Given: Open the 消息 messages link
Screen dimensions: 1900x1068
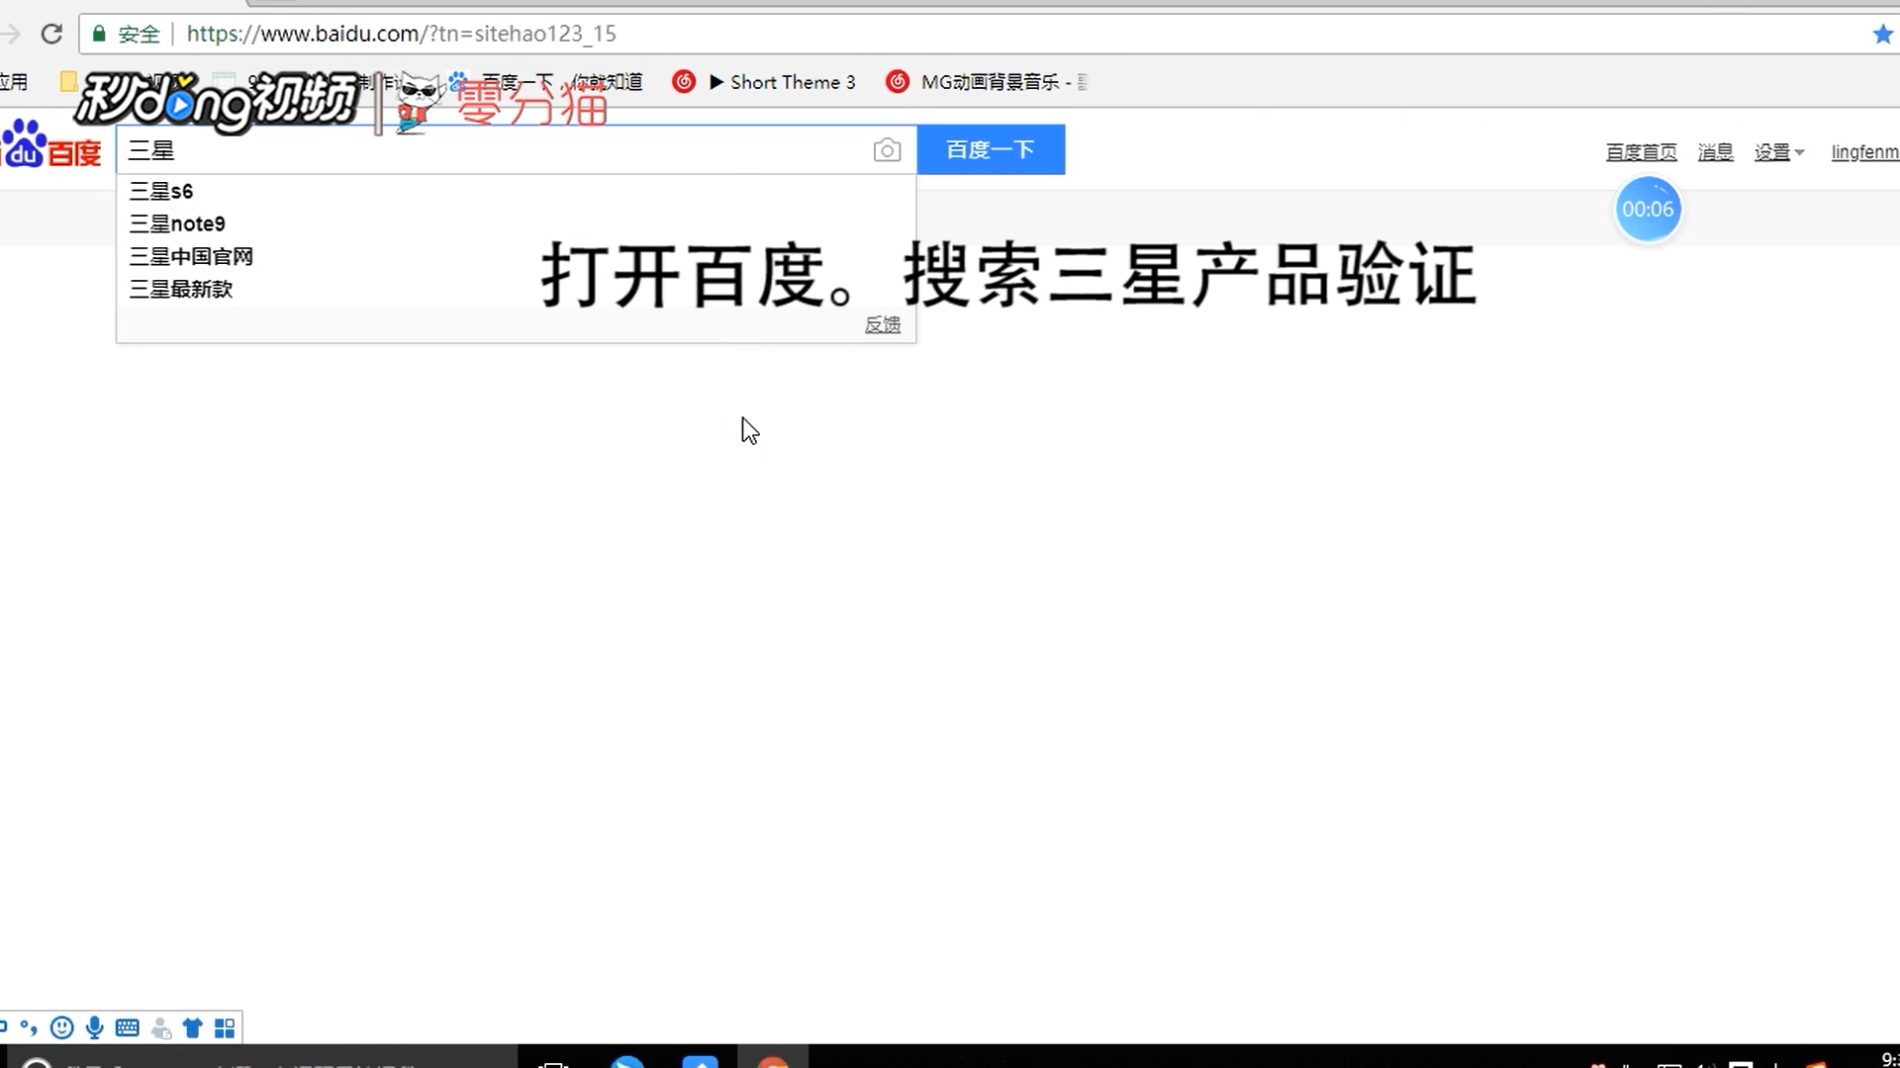Looking at the screenshot, I should tap(1715, 152).
